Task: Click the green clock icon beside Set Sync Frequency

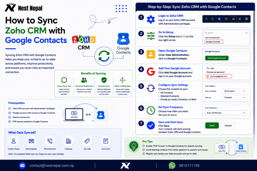Action: 151,110
